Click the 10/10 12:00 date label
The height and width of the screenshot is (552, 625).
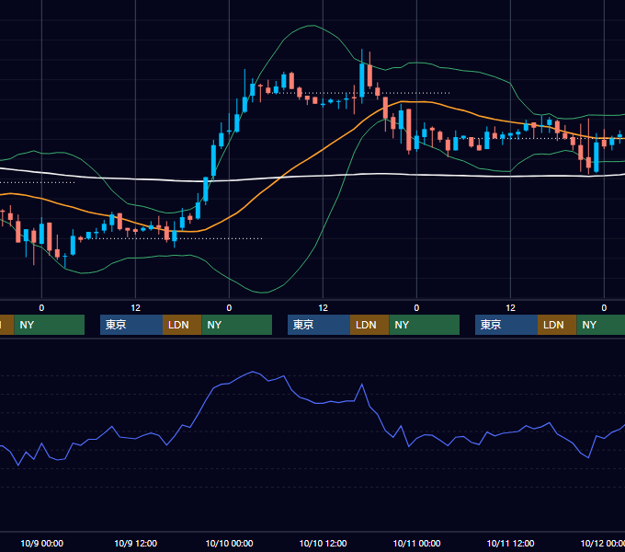click(x=323, y=543)
